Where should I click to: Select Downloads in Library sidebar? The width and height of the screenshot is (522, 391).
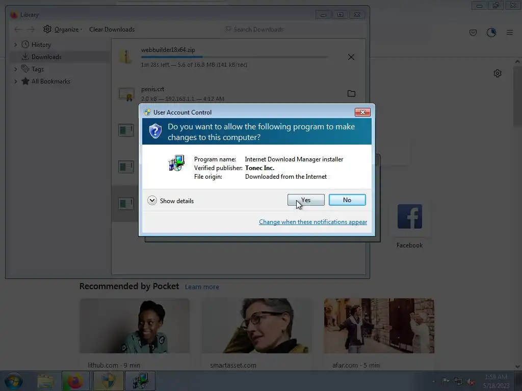click(46, 57)
